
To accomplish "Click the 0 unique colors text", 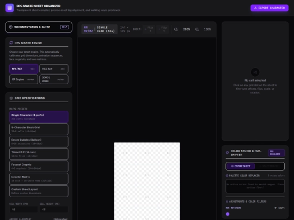I will tap(276, 175).
